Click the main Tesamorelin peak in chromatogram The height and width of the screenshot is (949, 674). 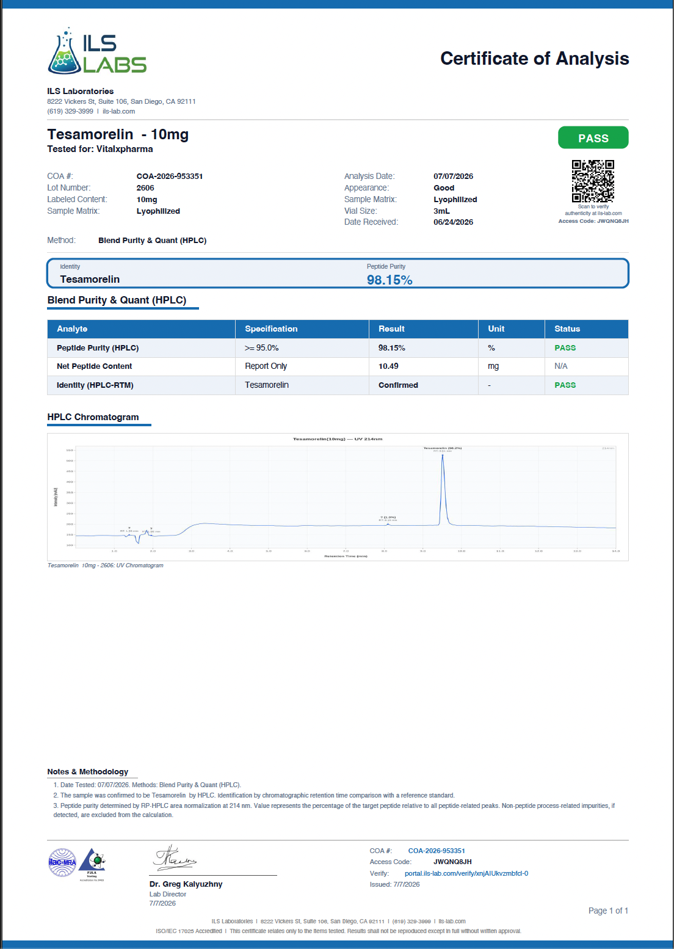[443, 489]
